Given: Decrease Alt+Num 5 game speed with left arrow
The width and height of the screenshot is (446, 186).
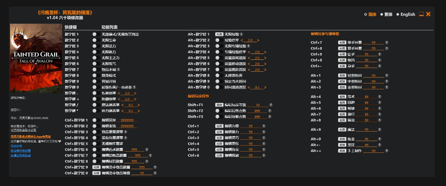Looking at the screenshot, I should click(x=249, y=58).
